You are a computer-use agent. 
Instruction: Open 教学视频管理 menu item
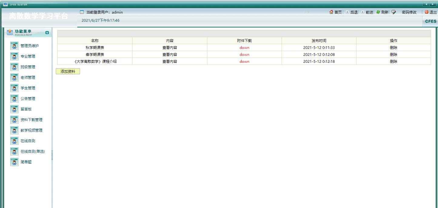point(32,130)
